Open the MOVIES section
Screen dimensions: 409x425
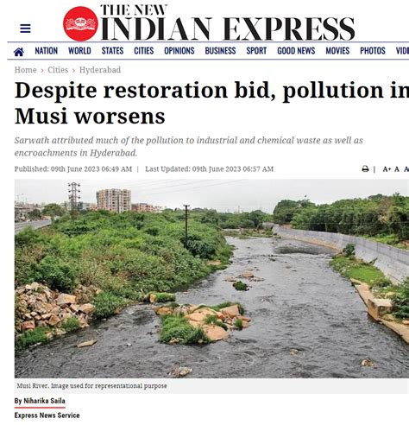point(337,51)
